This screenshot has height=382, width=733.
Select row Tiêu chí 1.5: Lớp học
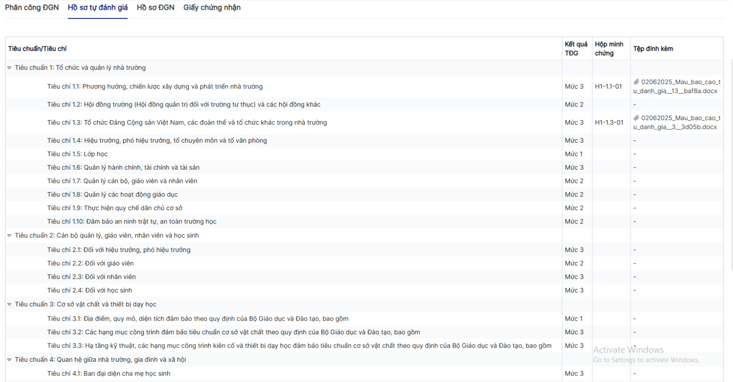(x=77, y=154)
